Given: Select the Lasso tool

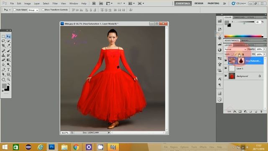Looking at the screenshot, I should [3, 41].
